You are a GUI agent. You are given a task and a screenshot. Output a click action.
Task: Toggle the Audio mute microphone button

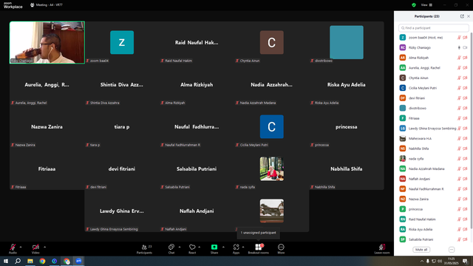(13, 249)
